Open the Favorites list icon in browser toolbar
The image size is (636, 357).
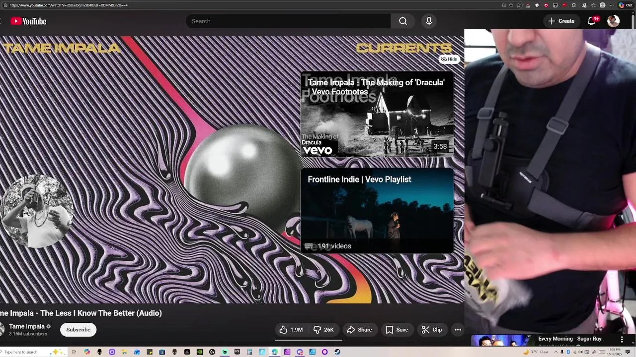(593, 5)
